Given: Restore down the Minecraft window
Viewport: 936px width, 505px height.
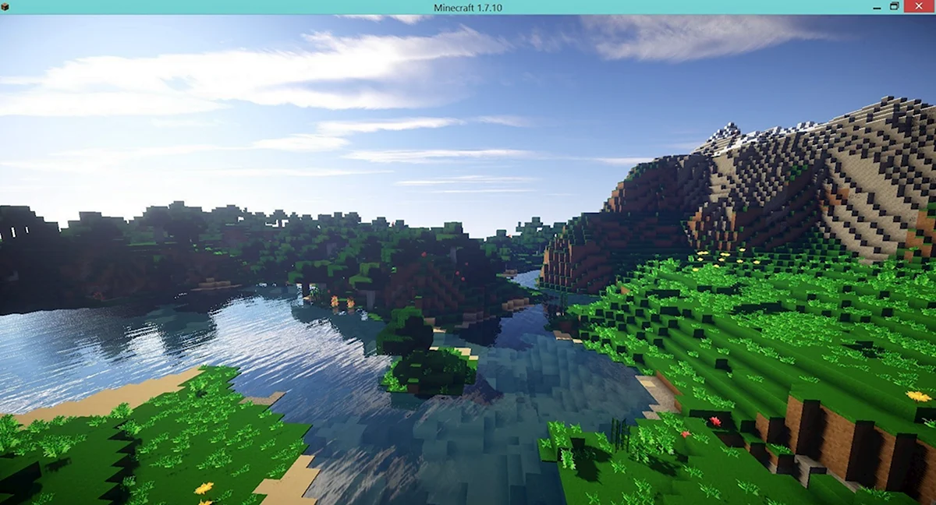Looking at the screenshot, I should pos(895,6).
